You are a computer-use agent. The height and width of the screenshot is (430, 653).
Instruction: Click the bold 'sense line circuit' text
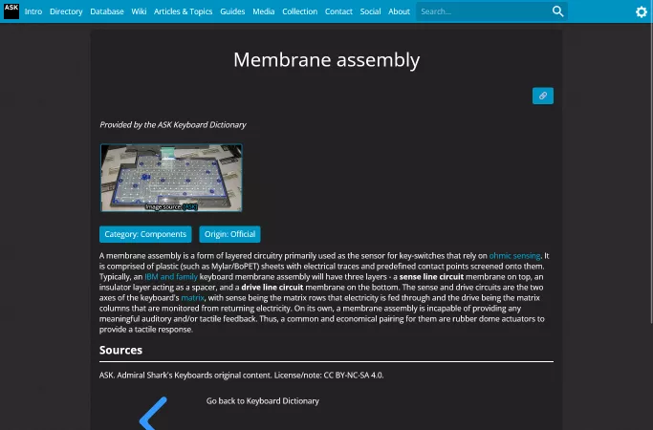click(431, 277)
